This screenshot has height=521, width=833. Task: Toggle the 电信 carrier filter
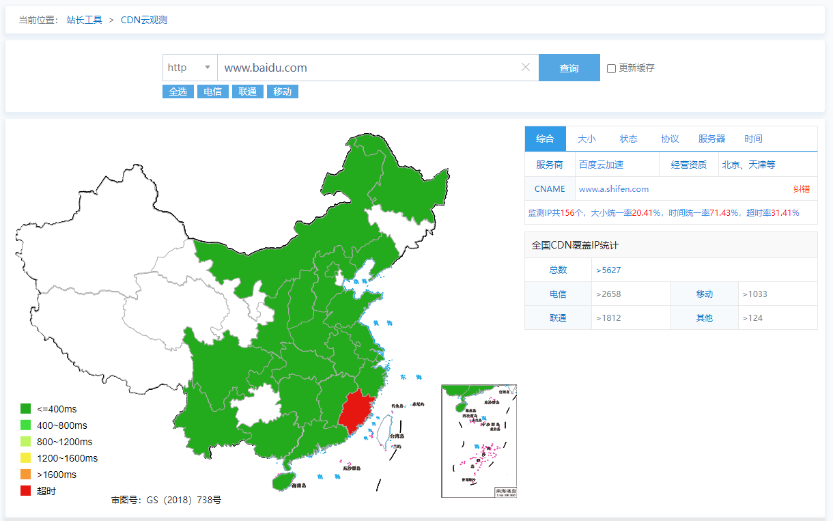(x=213, y=91)
